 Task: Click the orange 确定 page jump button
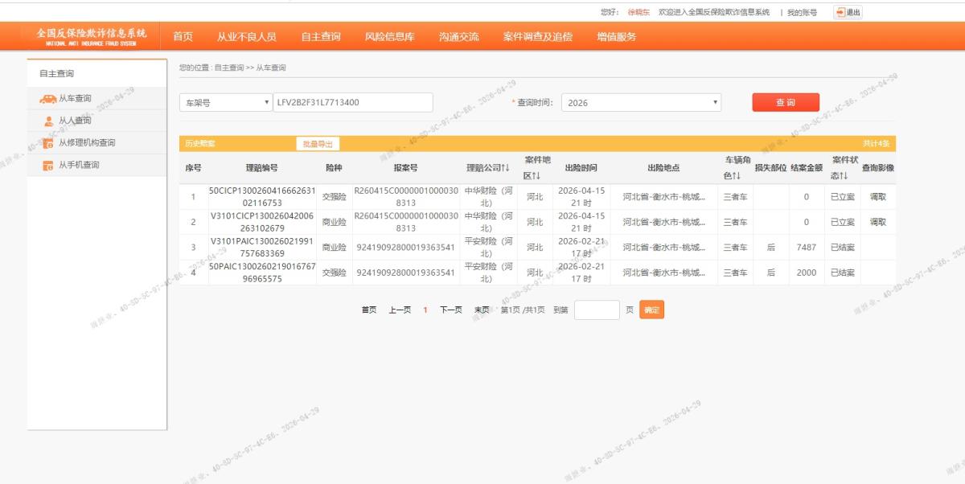click(x=652, y=310)
